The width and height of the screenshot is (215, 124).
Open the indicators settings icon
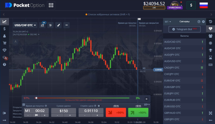point(50,25)
